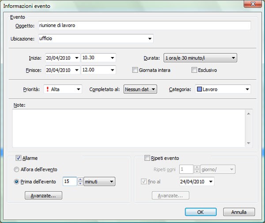Image resolution: width=265 pixels, height=223 pixels.
Task: Click the Avanzate button under Allarme
Action: click(43, 195)
